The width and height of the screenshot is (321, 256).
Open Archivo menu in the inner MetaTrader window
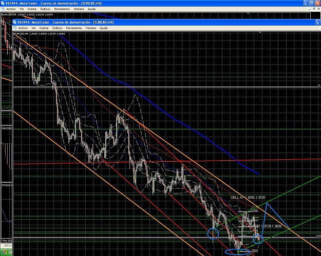[23, 28]
